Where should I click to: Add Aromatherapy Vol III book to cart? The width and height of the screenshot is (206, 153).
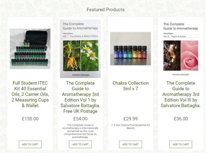181,144
